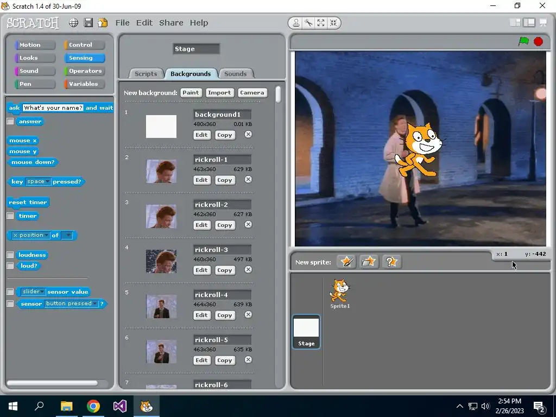Delete rickroll-5 with its X icon
This screenshot has height=417, width=556.
pyautogui.click(x=248, y=359)
